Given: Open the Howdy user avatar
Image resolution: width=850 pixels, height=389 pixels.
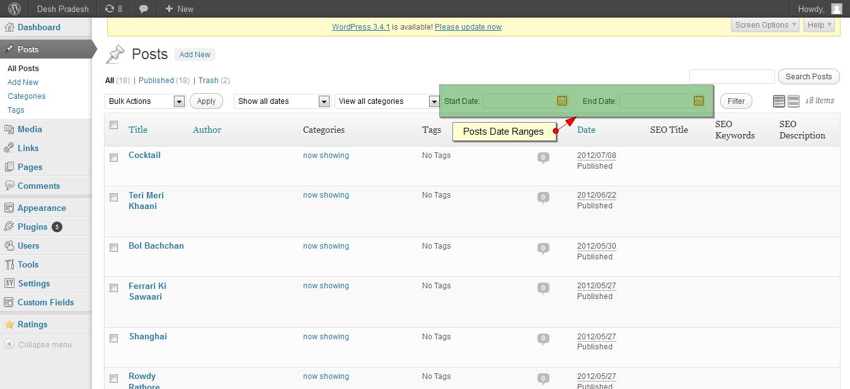Looking at the screenshot, I should 836,9.
